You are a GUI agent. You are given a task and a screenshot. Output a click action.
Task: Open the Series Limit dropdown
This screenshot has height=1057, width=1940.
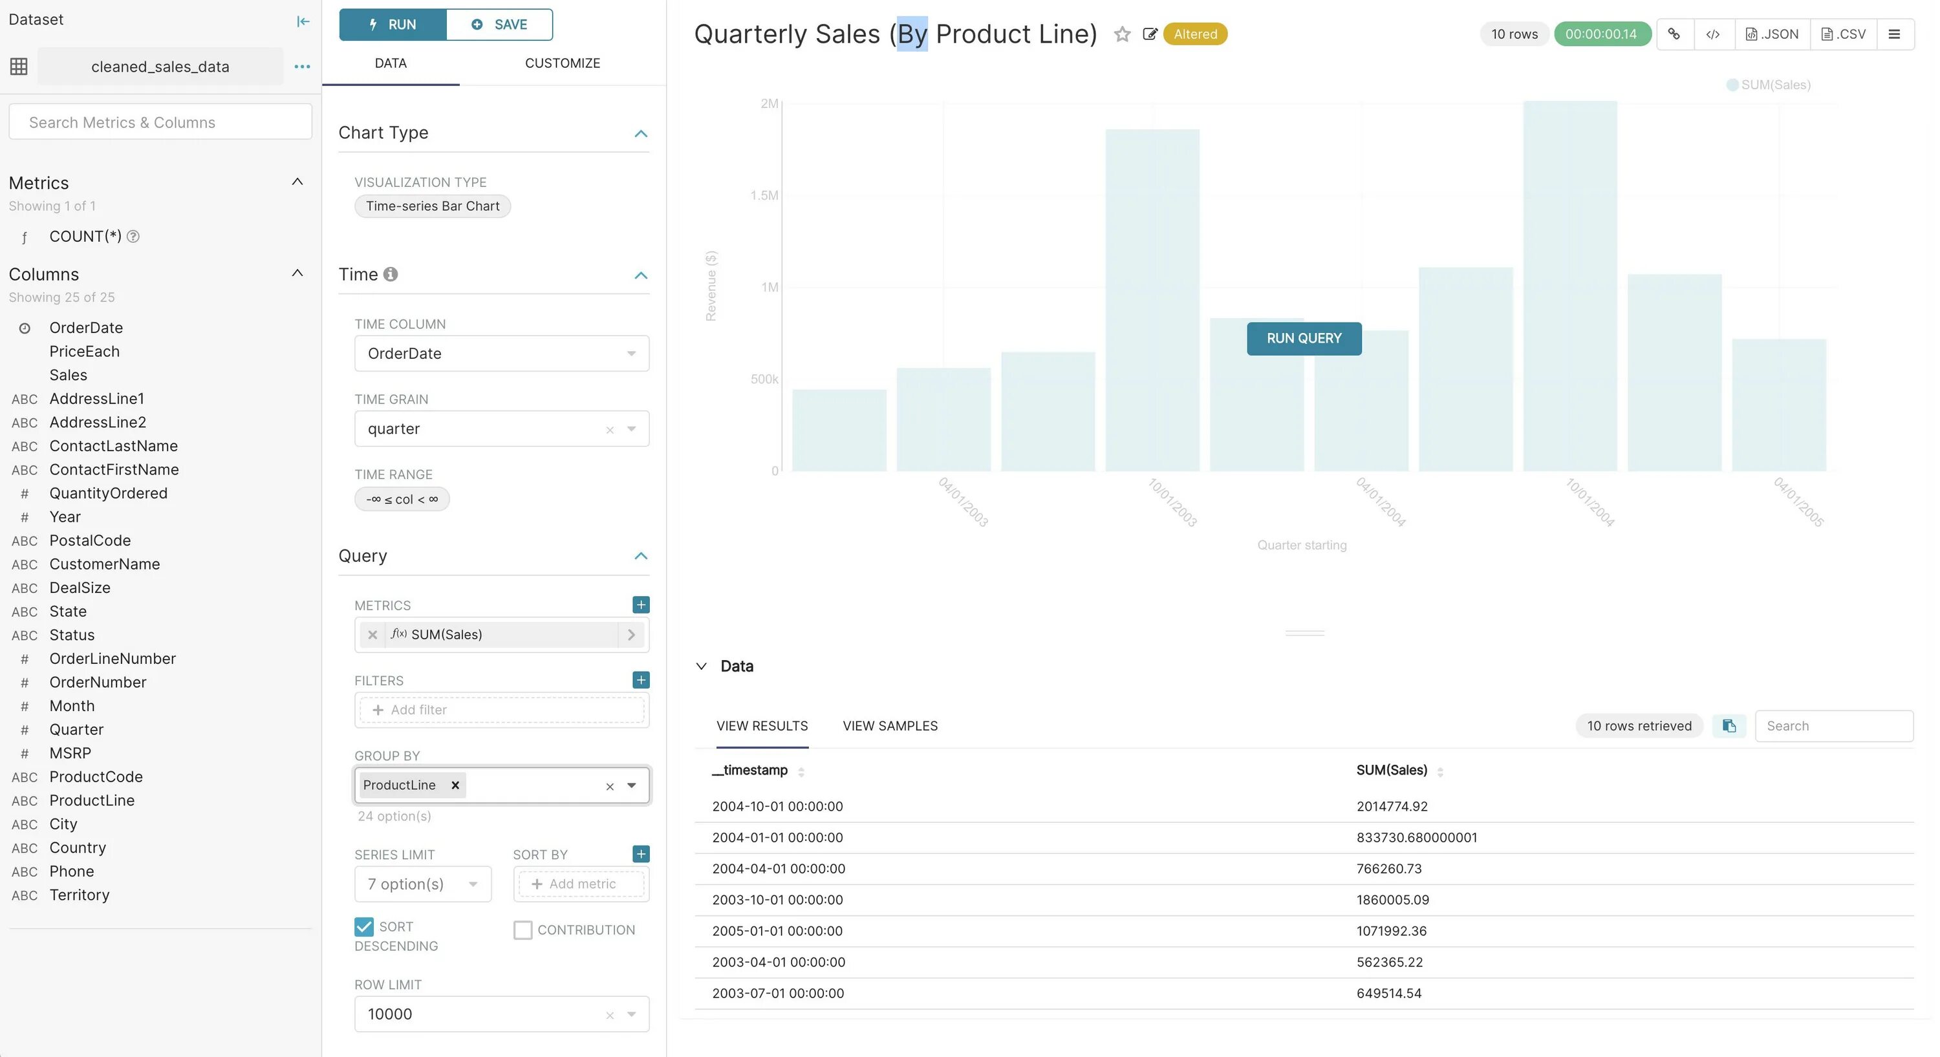click(x=422, y=884)
